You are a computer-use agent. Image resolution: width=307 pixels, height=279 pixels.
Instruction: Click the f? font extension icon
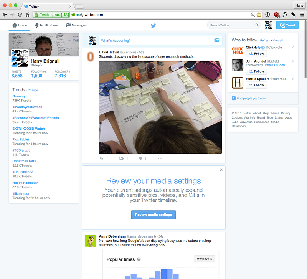285,15
